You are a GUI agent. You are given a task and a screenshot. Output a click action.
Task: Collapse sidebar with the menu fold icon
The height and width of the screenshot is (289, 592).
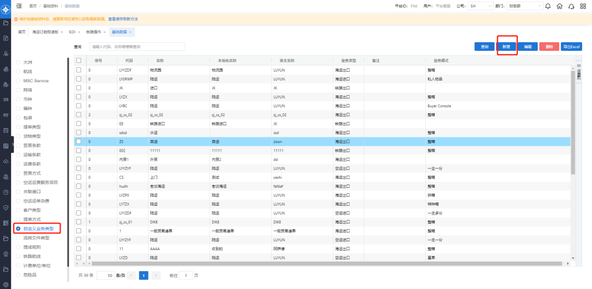pos(19,6)
